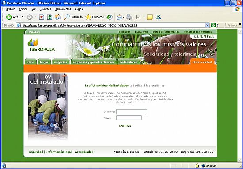Click the Usuario input field

pyautogui.click(x=132, y=112)
